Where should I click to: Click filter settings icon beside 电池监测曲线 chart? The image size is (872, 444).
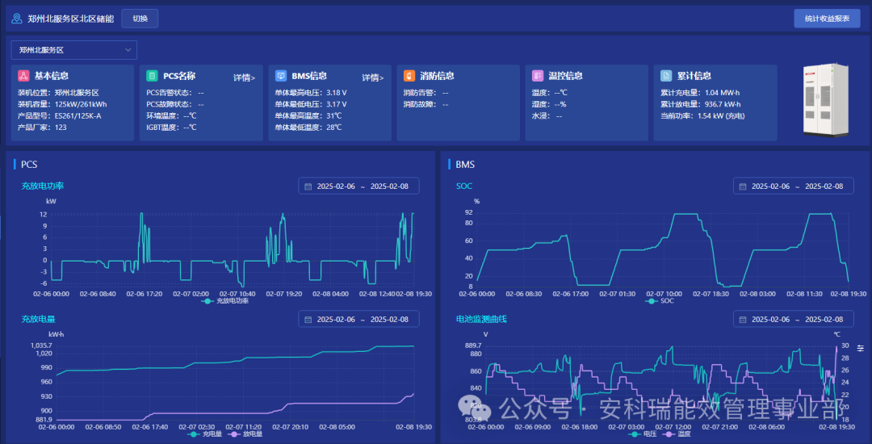[861, 348]
